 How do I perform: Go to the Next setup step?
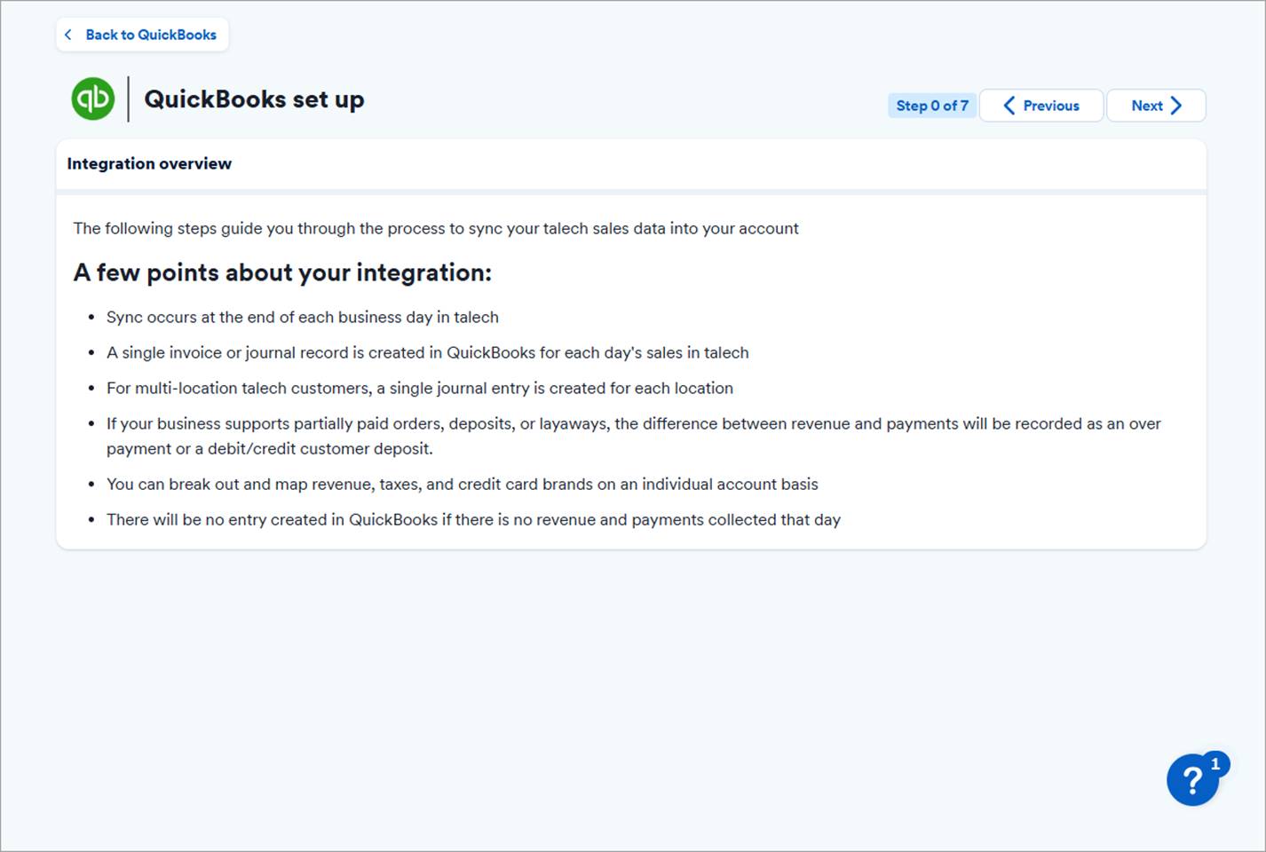click(x=1155, y=106)
